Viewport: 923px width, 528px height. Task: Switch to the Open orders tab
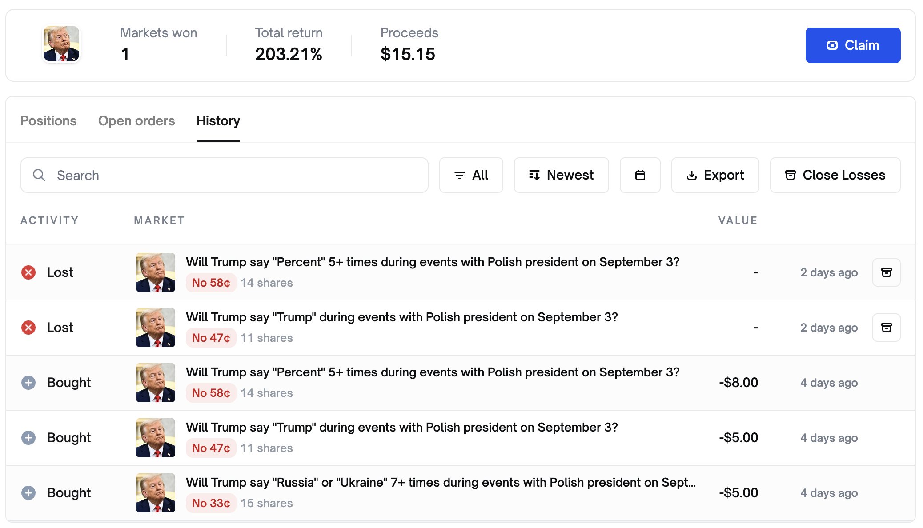tap(136, 121)
